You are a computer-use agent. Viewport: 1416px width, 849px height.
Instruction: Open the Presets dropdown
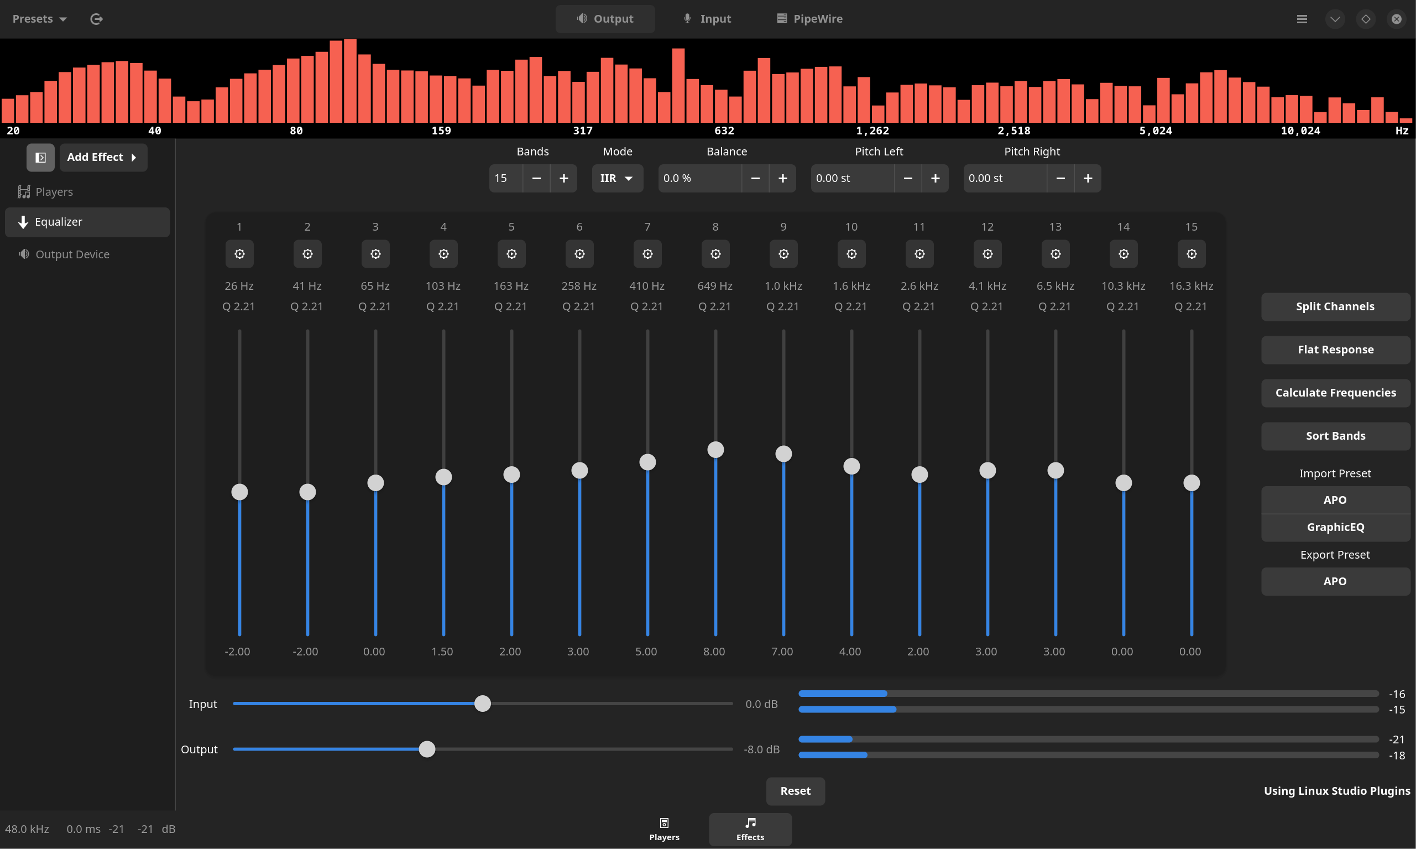(39, 19)
